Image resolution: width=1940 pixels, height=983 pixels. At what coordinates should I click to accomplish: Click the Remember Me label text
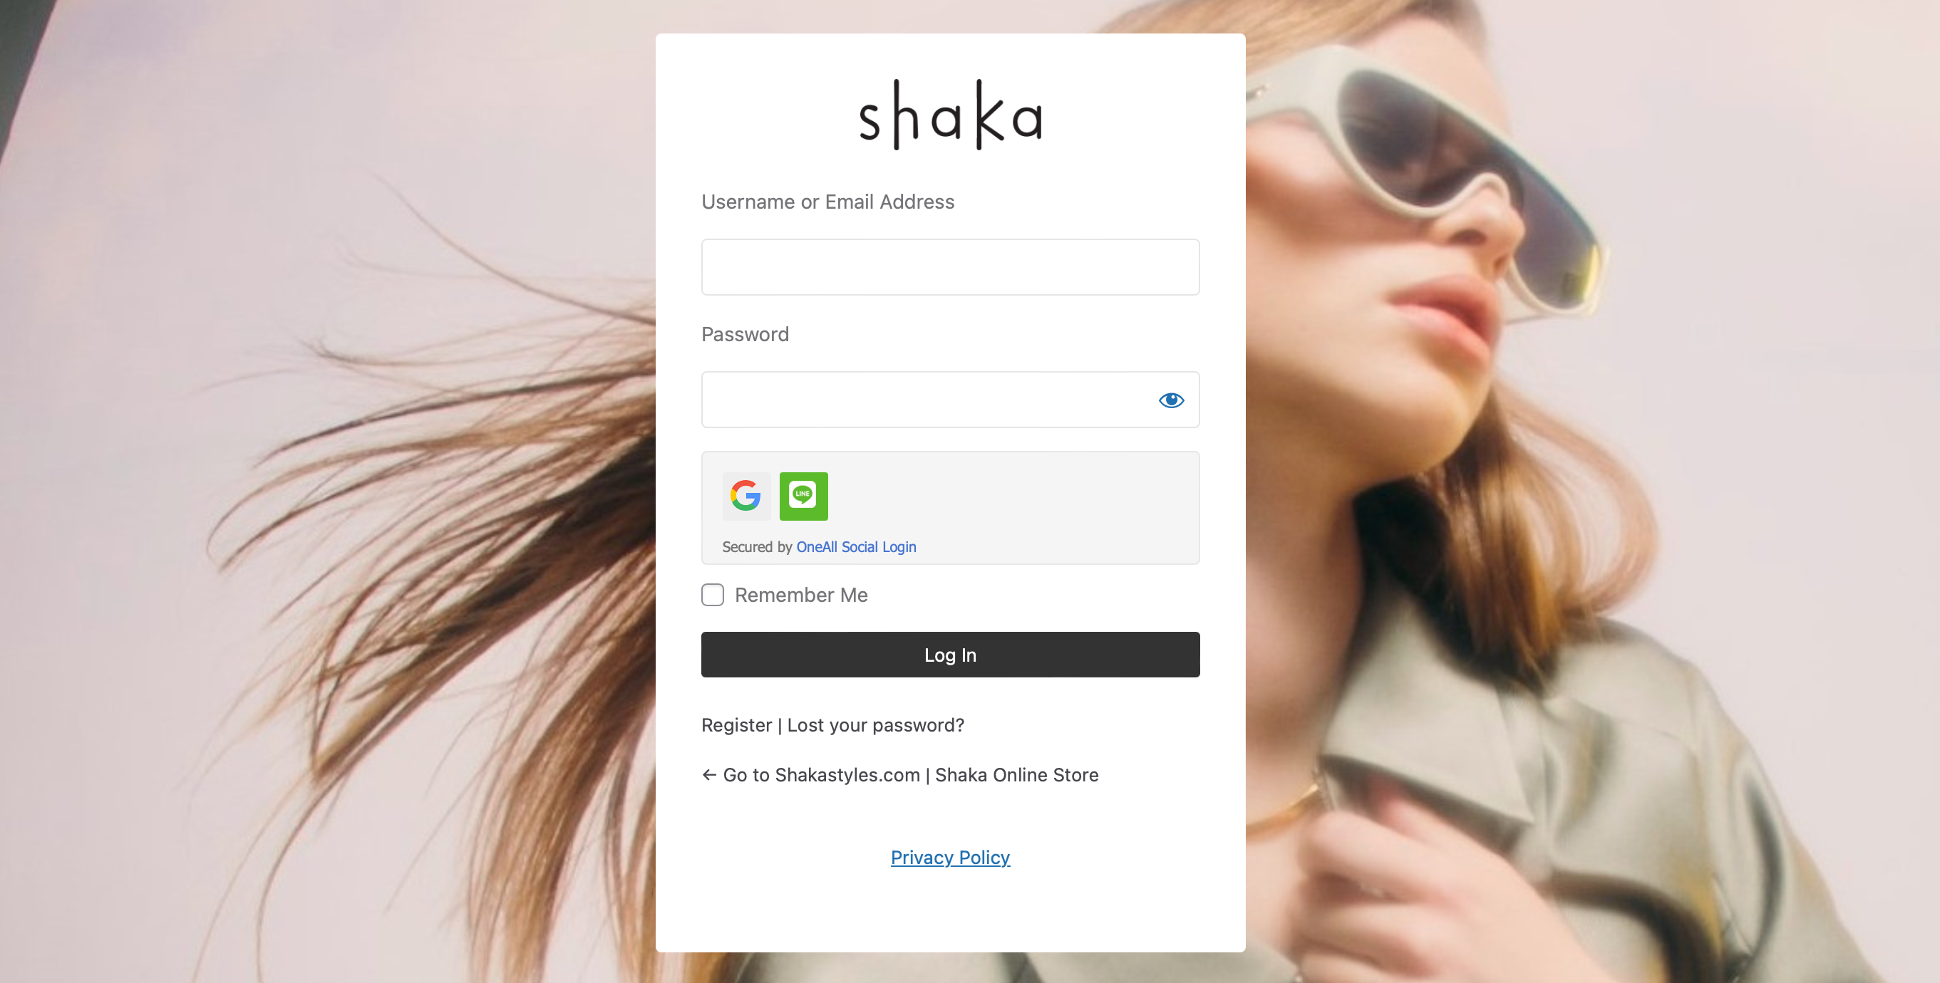pos(801,595)
